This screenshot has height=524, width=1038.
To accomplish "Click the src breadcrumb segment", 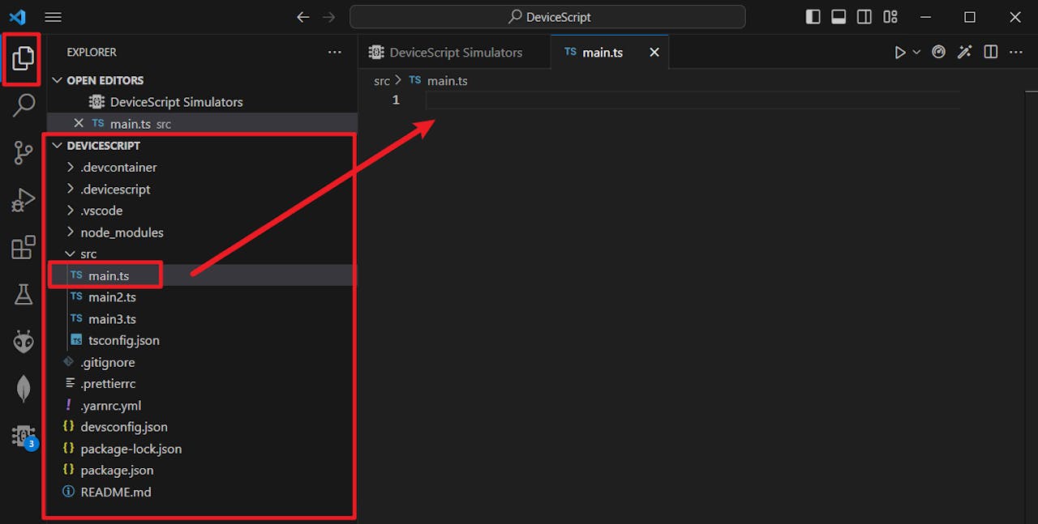I will (382, 80).
